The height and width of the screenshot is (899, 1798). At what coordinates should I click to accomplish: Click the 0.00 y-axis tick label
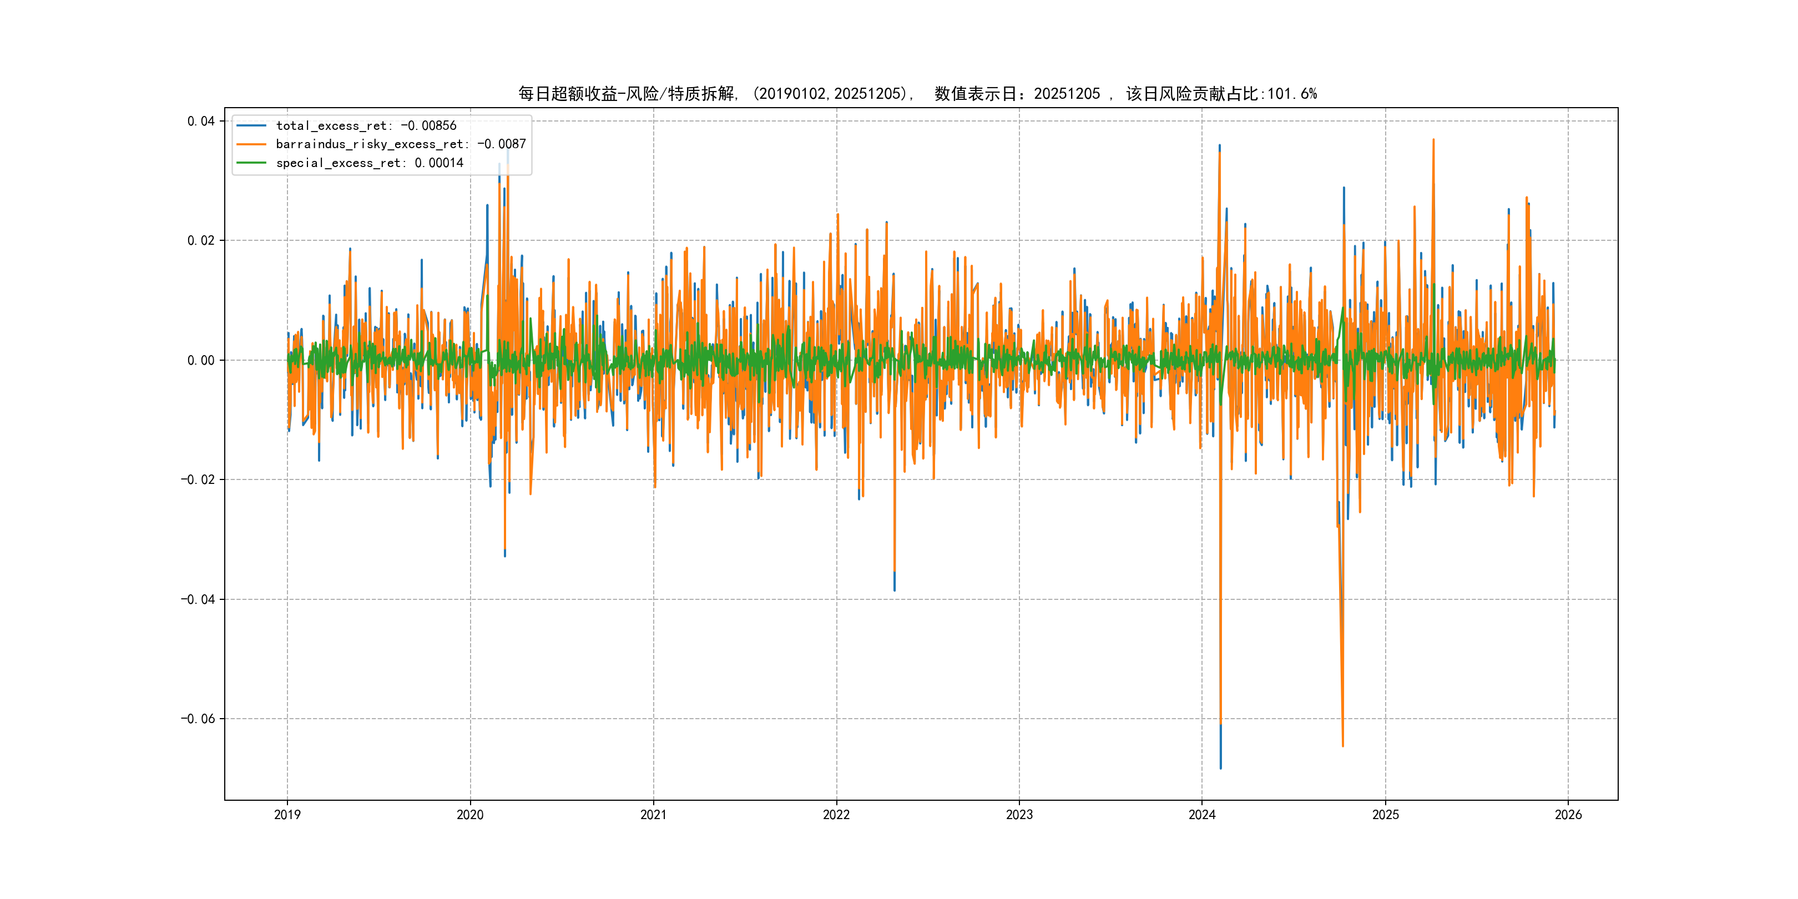coord(200,360)
